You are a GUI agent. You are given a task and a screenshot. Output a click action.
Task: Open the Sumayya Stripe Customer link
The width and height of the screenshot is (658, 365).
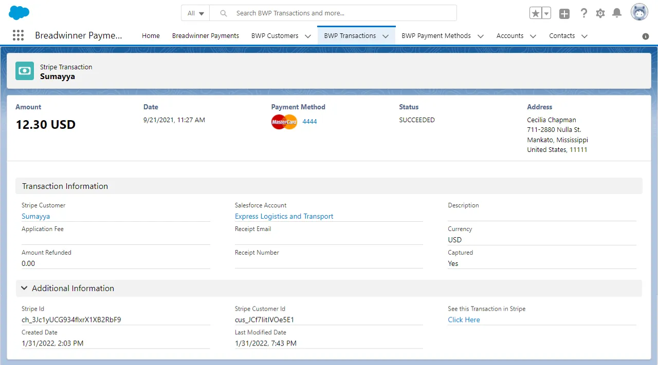coord(35,216)
